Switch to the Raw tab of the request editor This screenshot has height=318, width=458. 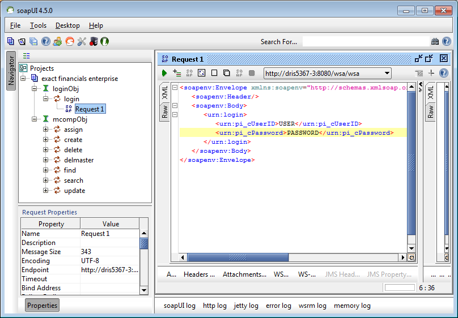pos(165,111)
